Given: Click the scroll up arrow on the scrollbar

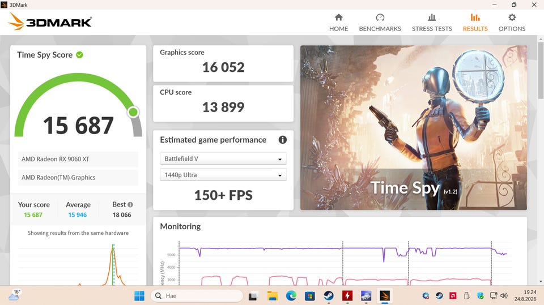Looking at the screenshot, I should click(x=541, y=39).
